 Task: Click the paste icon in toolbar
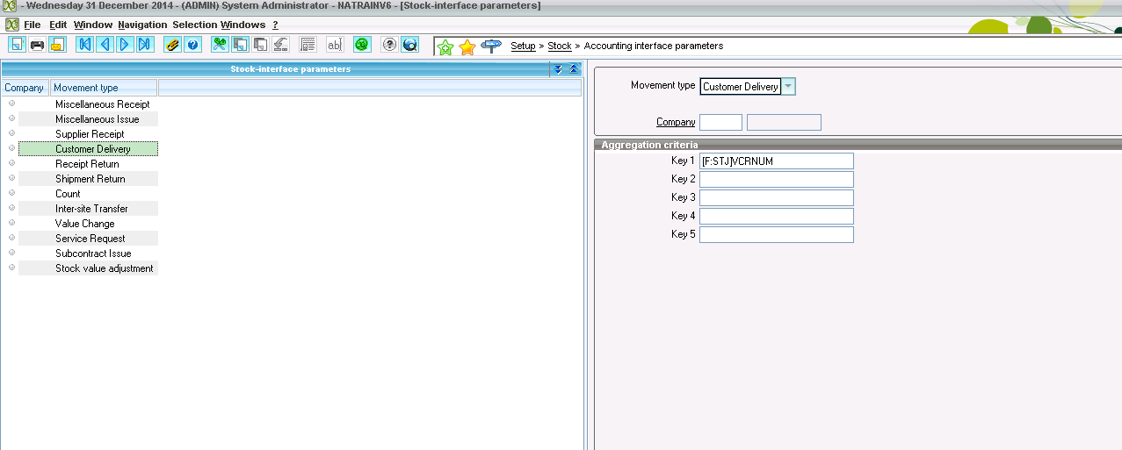[260, 44]
